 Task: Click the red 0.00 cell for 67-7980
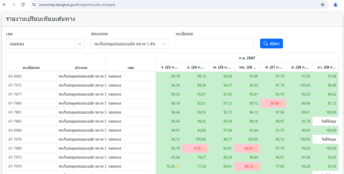click(195, 149)
